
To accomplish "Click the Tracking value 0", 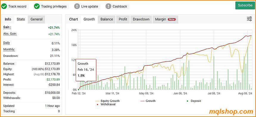I will coord(59,111).
